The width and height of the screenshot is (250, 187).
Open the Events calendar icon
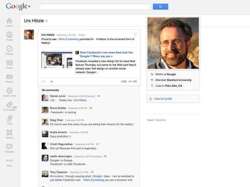[x=10, y=63]
